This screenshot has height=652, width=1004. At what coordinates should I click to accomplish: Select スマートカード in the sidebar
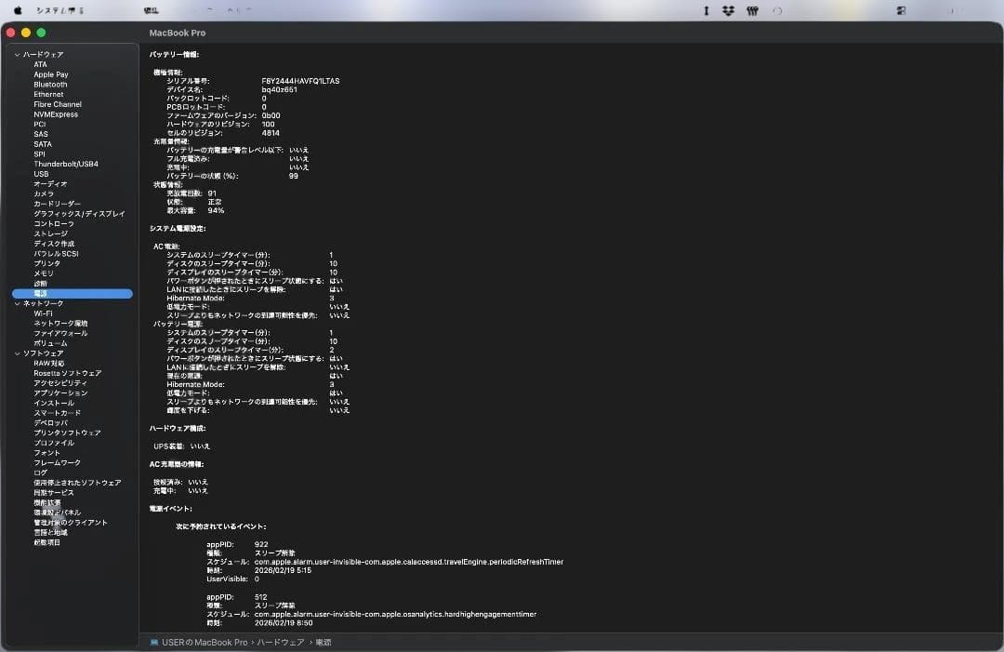(x=57, y=413)
